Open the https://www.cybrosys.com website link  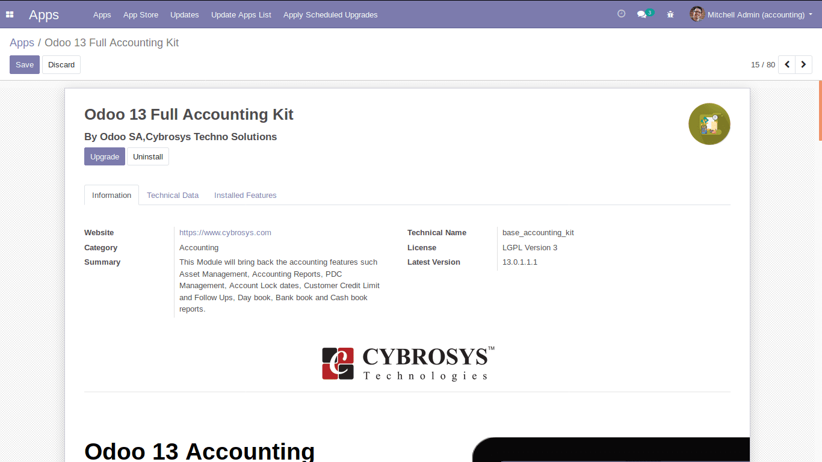(225, 233)
